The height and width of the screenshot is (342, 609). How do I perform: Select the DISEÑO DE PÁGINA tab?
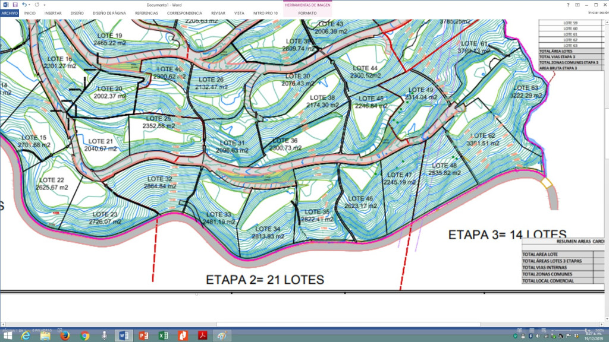tap(109, 13)
